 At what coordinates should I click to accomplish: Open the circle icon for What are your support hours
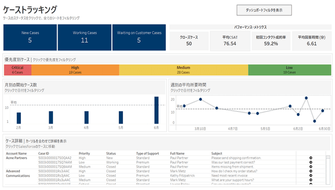click(310, 180)
